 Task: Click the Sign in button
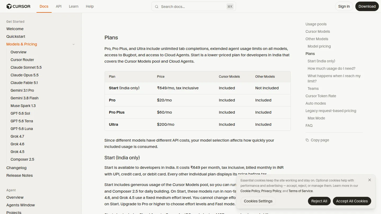pyautogui.click(x=344, y=6)
